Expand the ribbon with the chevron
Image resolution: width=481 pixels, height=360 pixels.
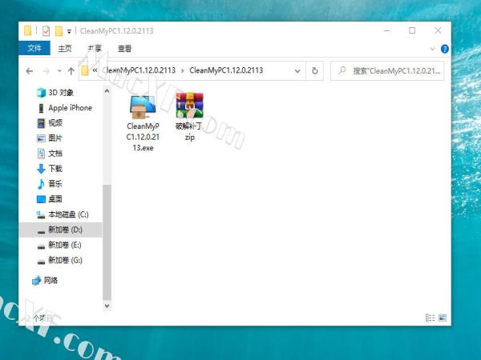432,49
